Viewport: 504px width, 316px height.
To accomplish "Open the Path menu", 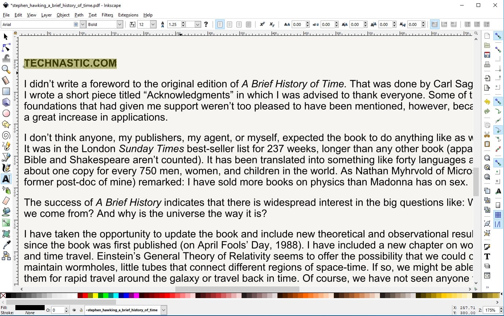I will pyautogui.click(x=79, y=15).
